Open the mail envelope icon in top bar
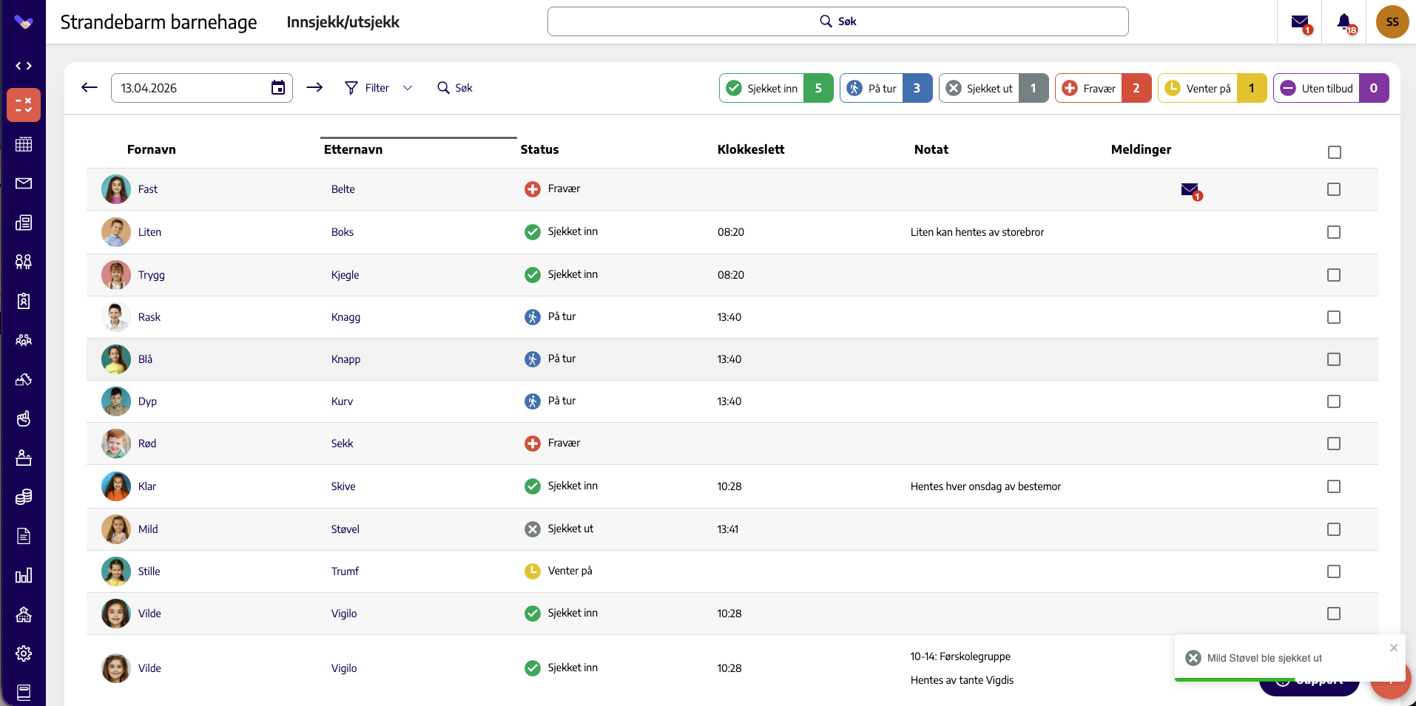The height and width of the screenshot is (706, 1416). pyautogui.click(x=1300, y=22)
